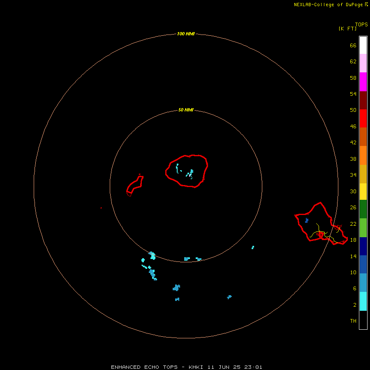370x370 pixels.
Task: Click the ENHANCED ECHO TOPS caption
Action: point(186,367)
